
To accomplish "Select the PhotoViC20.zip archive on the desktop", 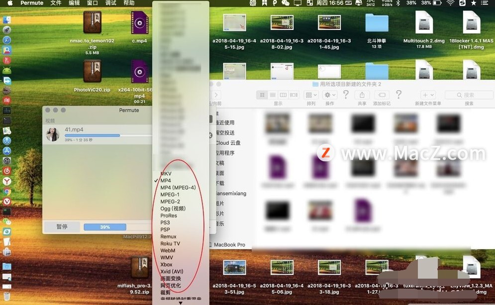I will click(92, 71).
